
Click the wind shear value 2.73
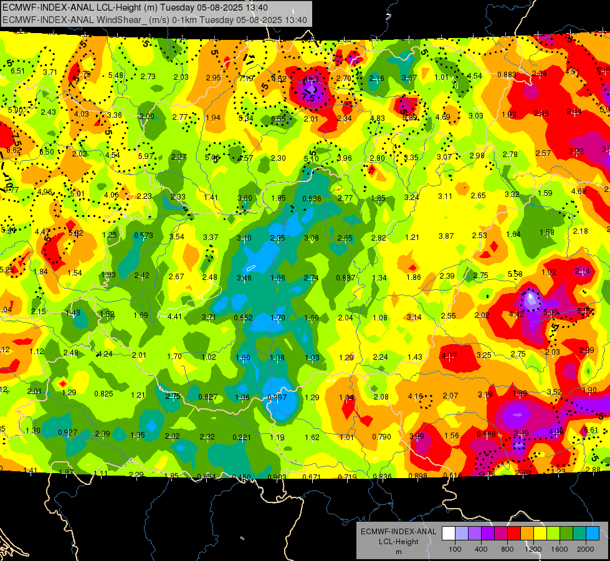[x=148, y=77]
